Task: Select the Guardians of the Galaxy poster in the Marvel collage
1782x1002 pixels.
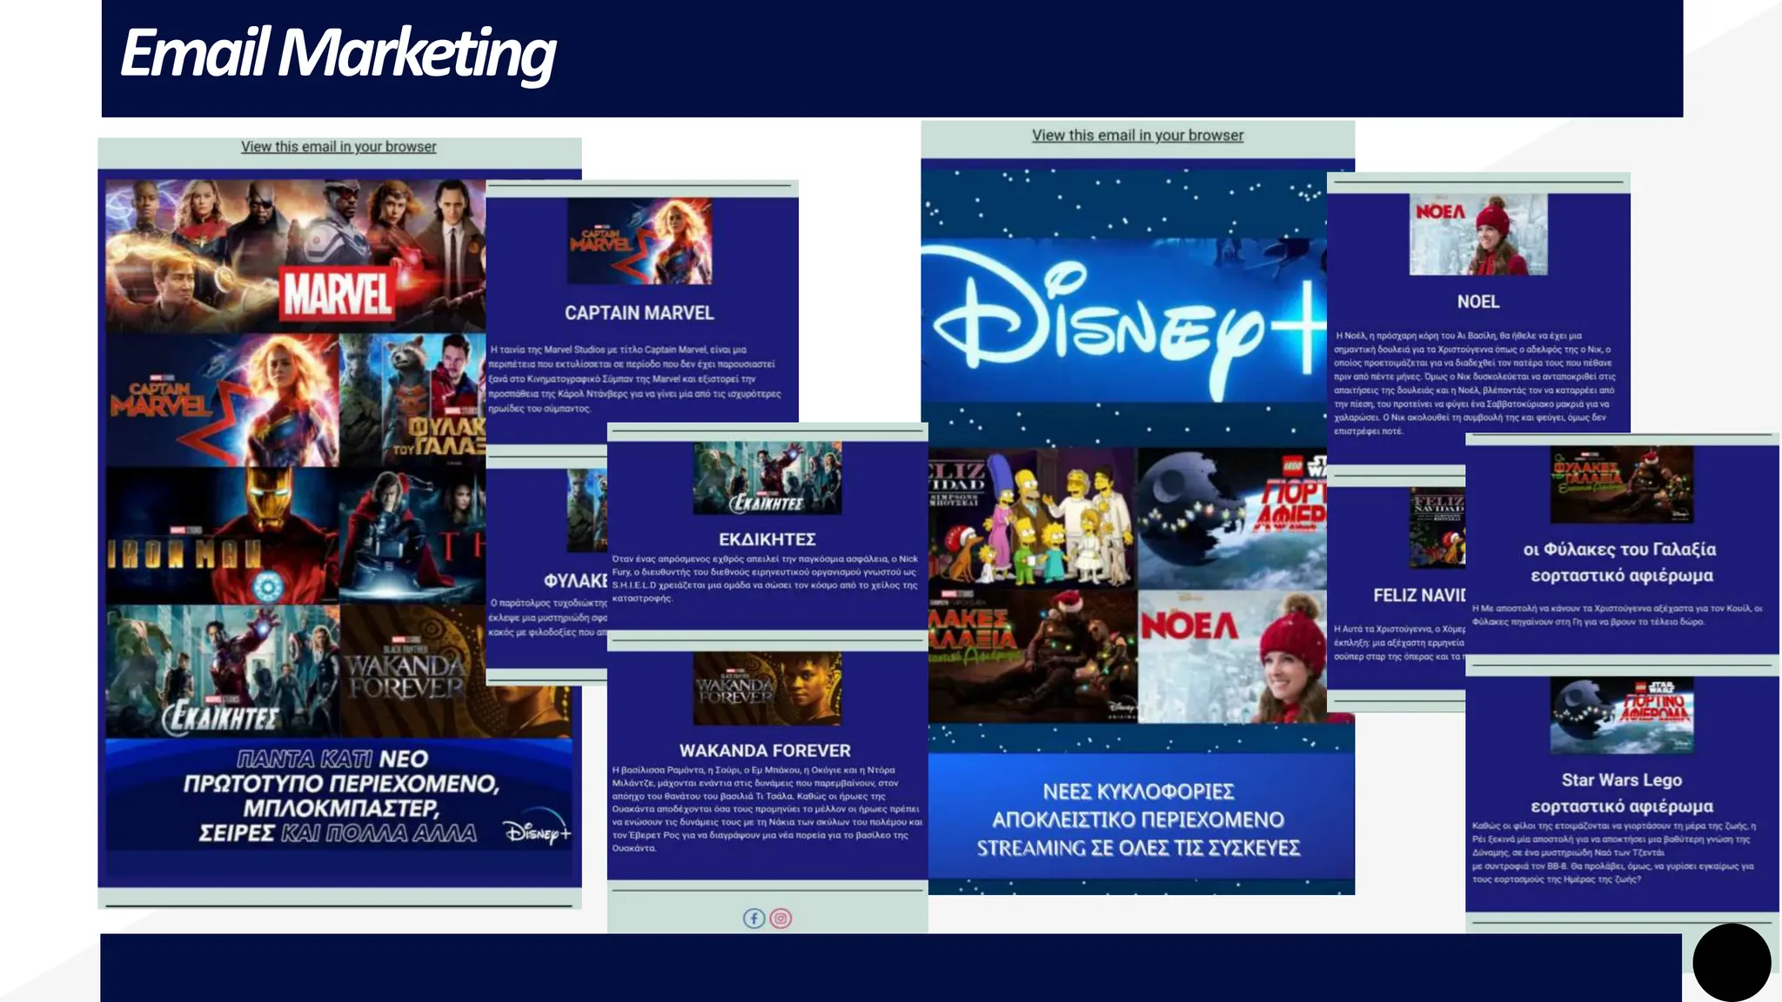Action: coord(412,401)
